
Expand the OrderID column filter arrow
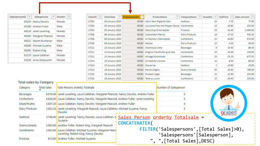[100, 17]
